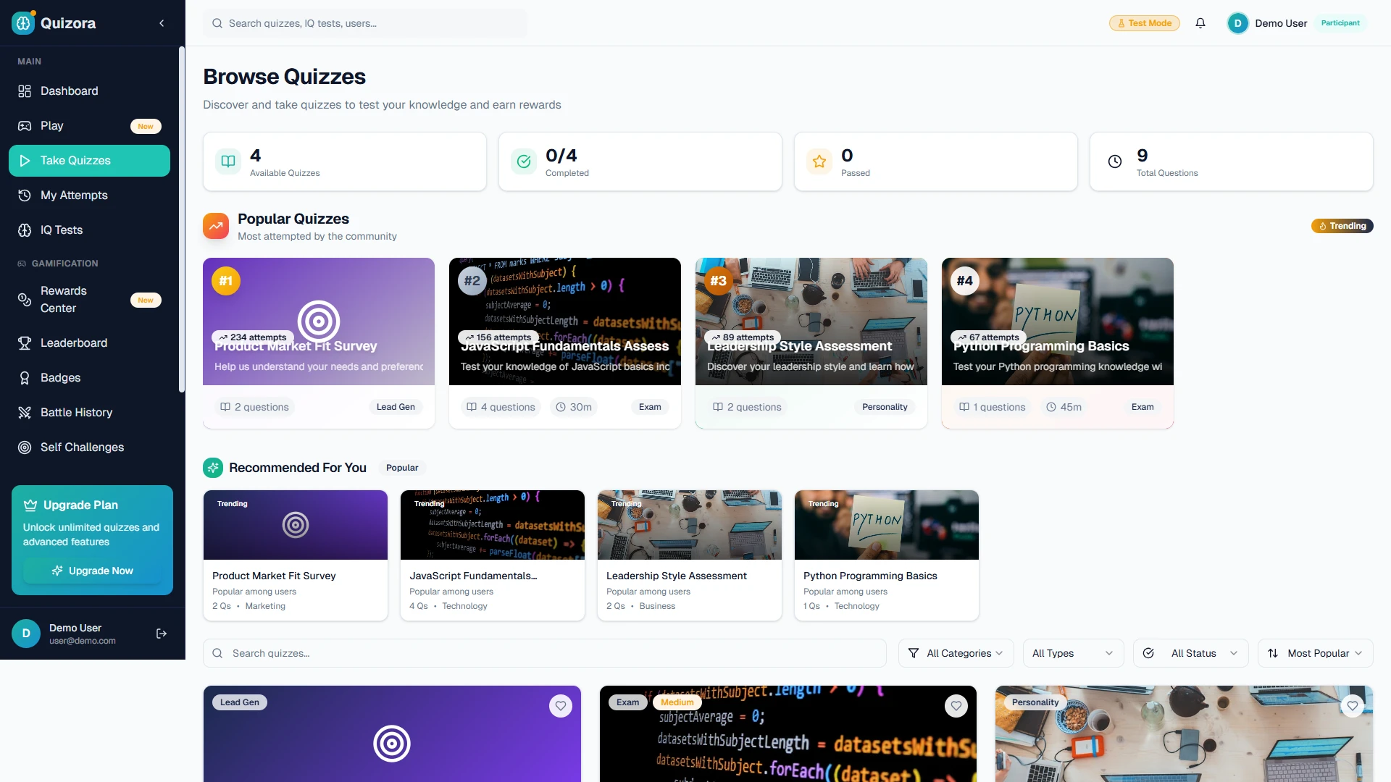This screenshot has height=782, width=1391.
Task: Open the popular Product Market Fit Survey card
Action: click(x=319, y=343)
